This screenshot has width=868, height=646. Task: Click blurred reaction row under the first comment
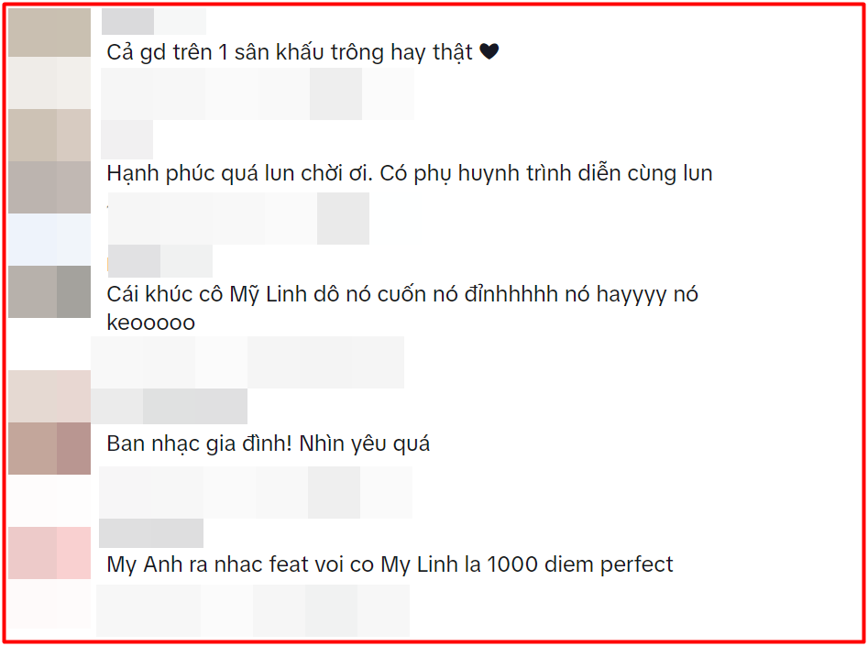(x=258, y=93)
